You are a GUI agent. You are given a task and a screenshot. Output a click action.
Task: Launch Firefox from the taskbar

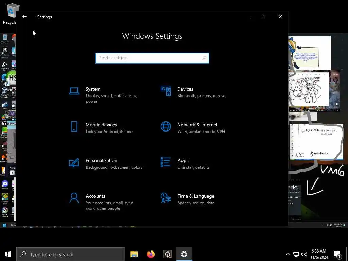tap(151, 254)
